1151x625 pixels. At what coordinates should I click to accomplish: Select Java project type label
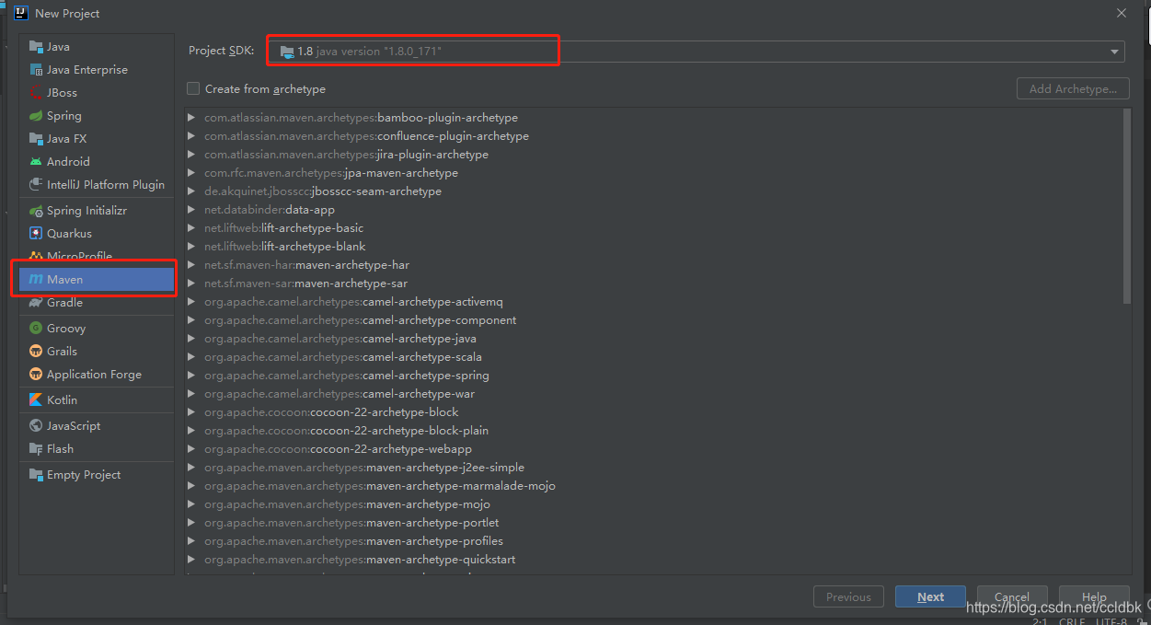tap(58, 47)
